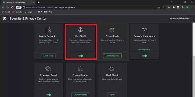Open the side panel icon

[178, 7]
